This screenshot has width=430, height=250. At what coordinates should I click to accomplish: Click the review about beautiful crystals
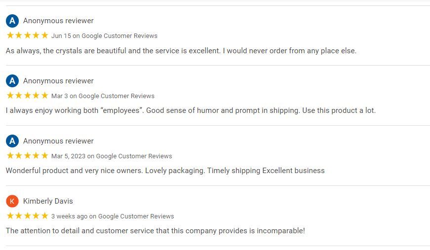tap(181, 51)
